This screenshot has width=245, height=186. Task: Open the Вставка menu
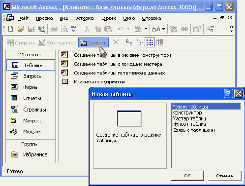click(85, 18)
